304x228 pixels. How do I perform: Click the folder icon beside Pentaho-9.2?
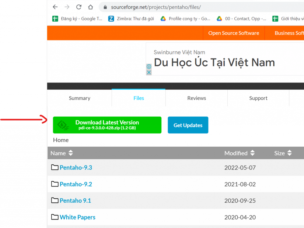coord(55,184)
